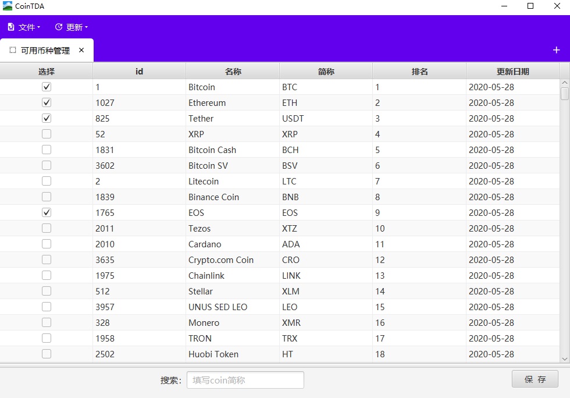Viewport: 570px width, 398px height.
Task: Click the refresh icon beside 更新
Action: click(x=59, y=27)
